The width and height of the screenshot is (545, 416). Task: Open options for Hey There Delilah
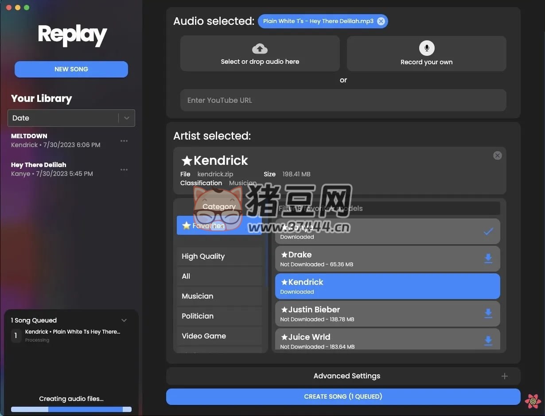[x=124, y=170]
